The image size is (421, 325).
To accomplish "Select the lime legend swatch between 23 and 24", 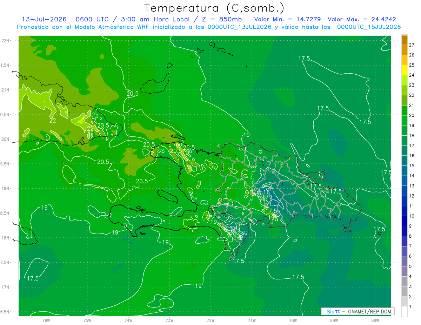I will (405, 80).
